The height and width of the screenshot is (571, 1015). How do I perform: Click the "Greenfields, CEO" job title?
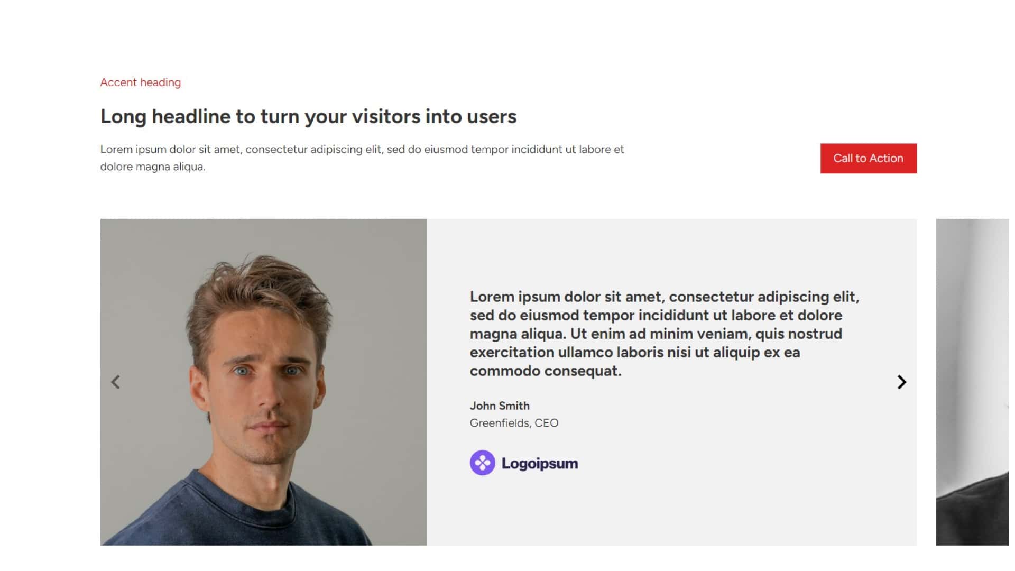point(514,423)
